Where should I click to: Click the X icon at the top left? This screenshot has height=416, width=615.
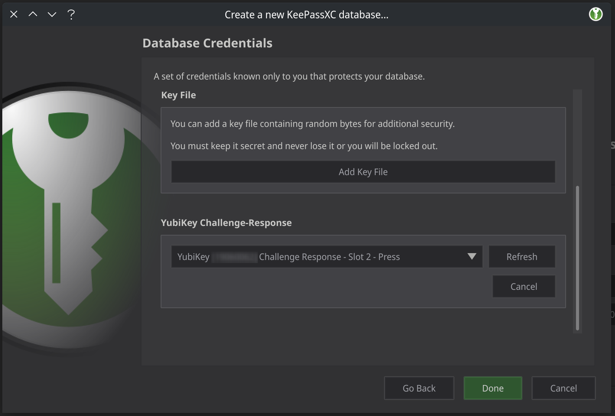click(13, 14)
